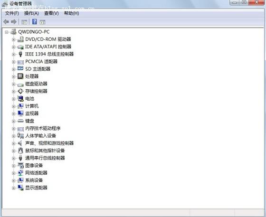Select the 人体学输入设备 label

[40, 136]
